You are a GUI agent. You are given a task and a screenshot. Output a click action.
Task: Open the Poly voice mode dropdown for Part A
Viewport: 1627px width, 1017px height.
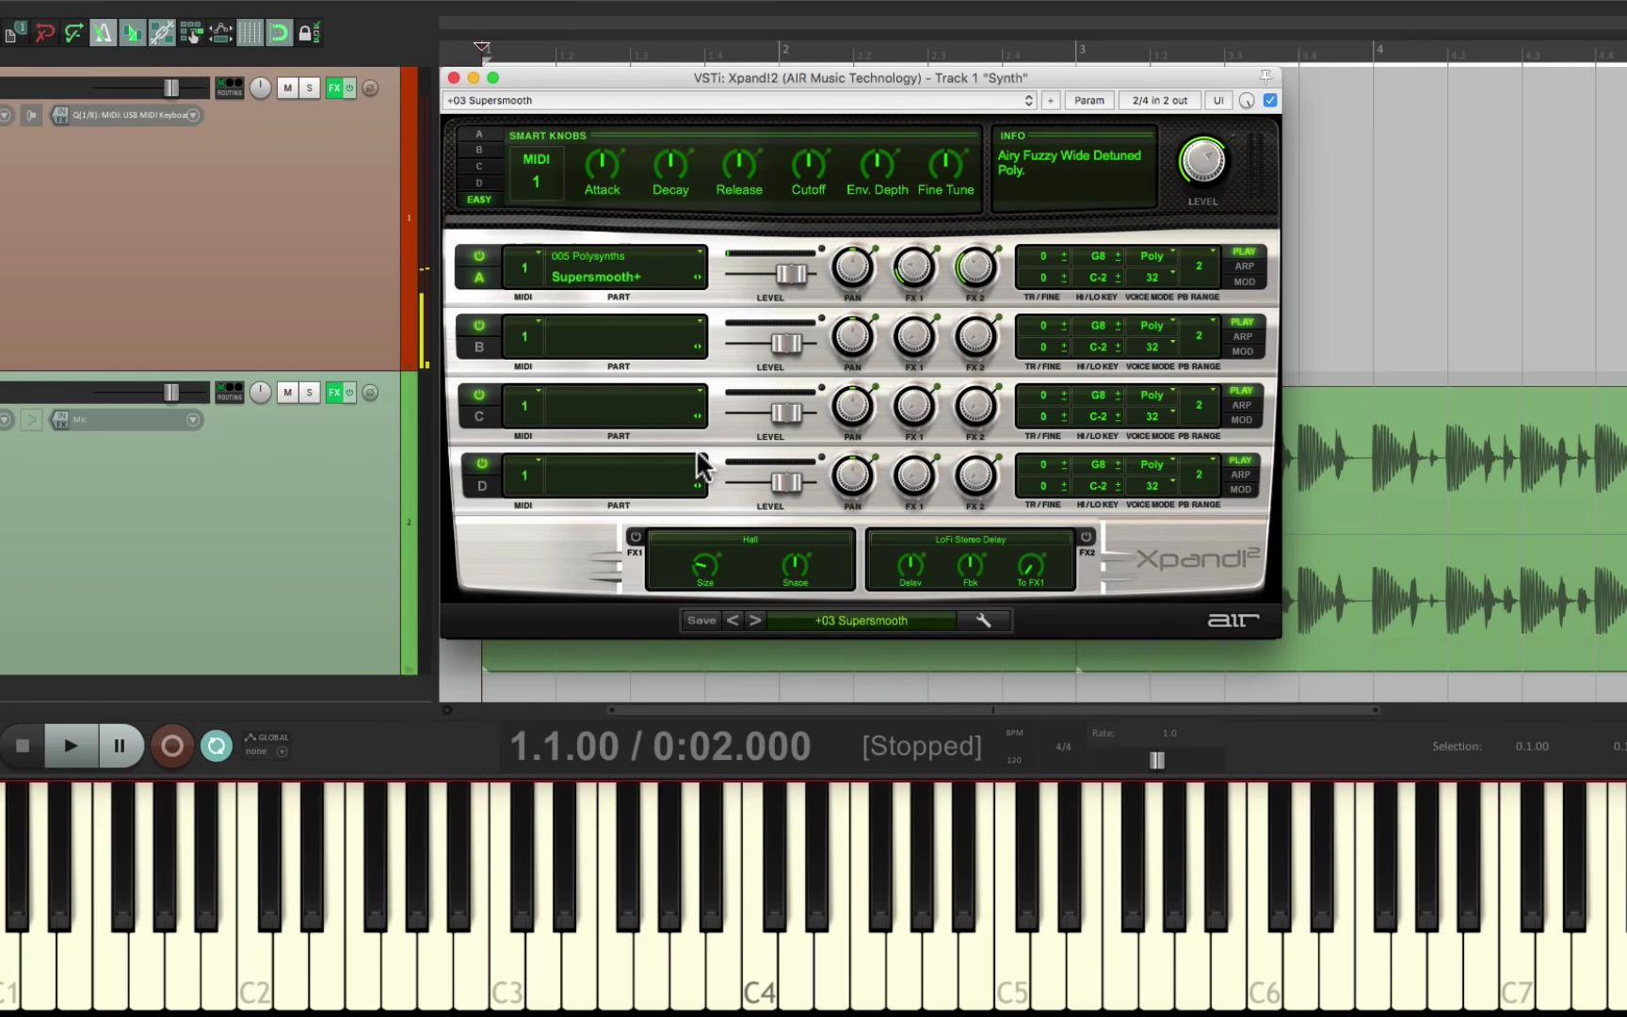(x=1152, y=255)
